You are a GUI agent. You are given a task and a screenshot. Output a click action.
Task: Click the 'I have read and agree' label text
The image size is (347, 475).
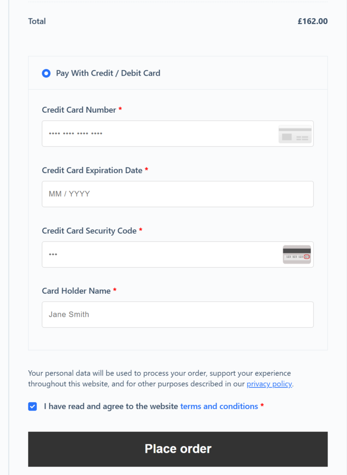click(111, 406)
